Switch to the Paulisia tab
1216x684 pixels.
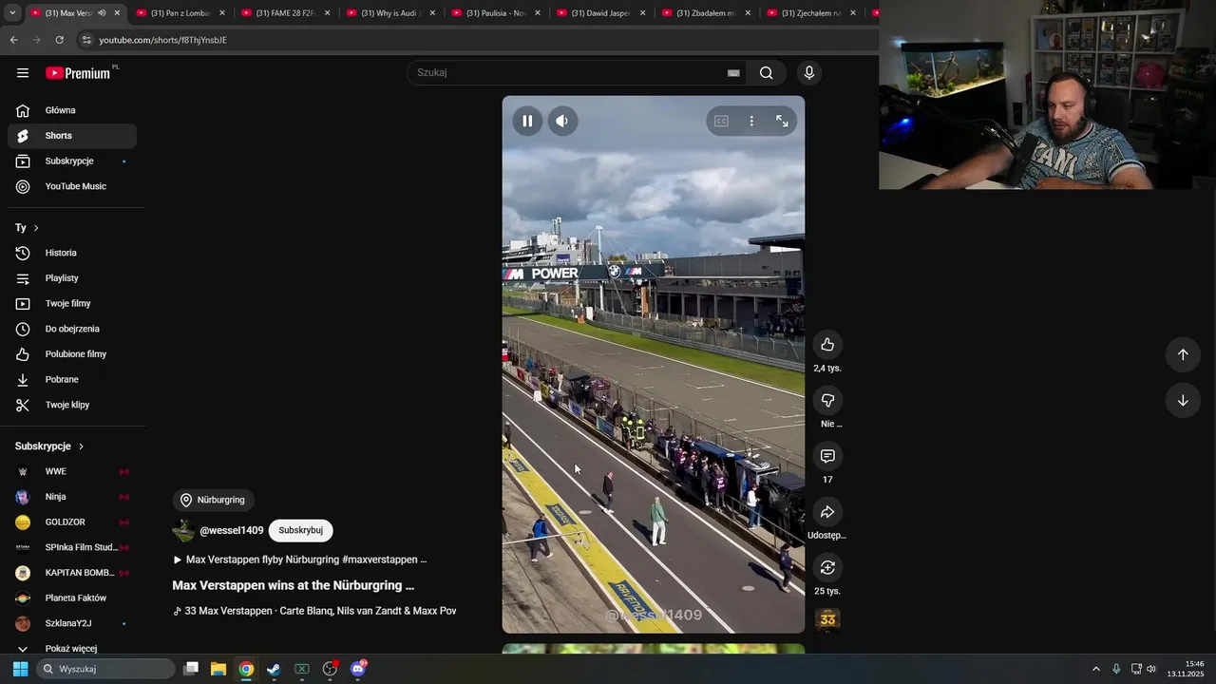pos(496,13)
